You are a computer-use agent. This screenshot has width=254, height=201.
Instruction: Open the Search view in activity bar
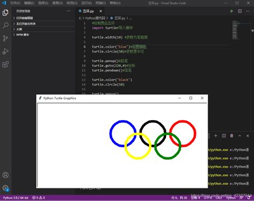[x=5, y=25]
